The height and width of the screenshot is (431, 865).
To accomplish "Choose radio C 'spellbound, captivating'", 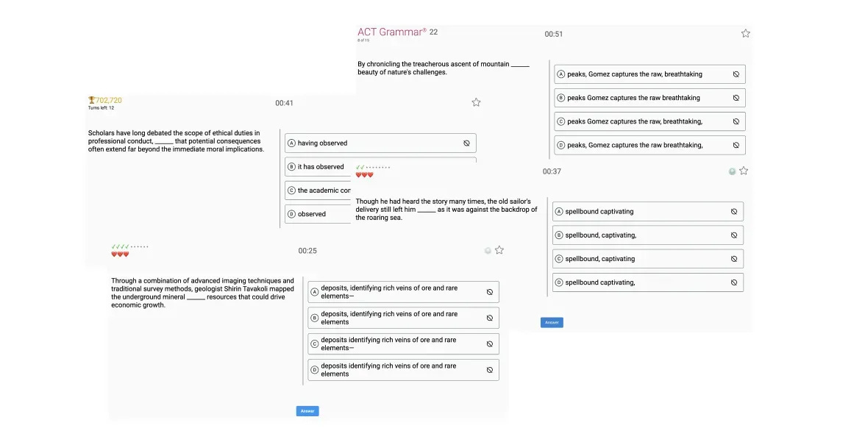I will click(x=559, y=259).
